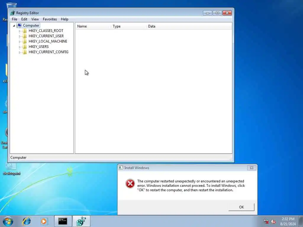This screenshot has height=227, width=303.
Task: Select the HKEY_CLASSES_ROOT folder icon
Action: (25, 31)
